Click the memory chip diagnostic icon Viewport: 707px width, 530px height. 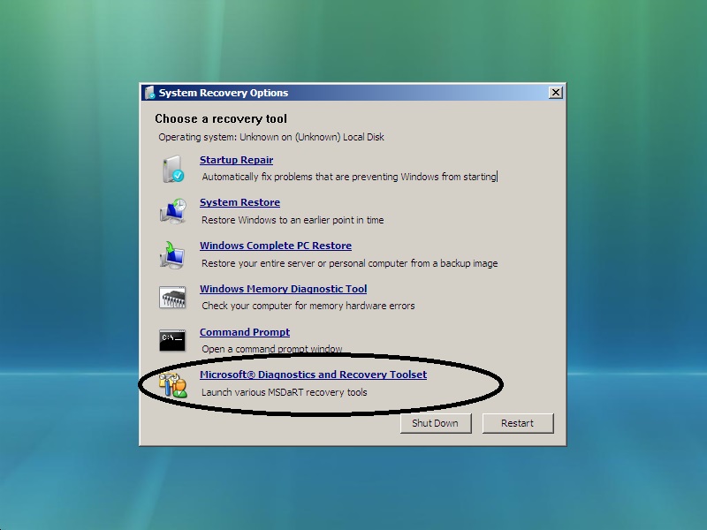pos(172,298)
